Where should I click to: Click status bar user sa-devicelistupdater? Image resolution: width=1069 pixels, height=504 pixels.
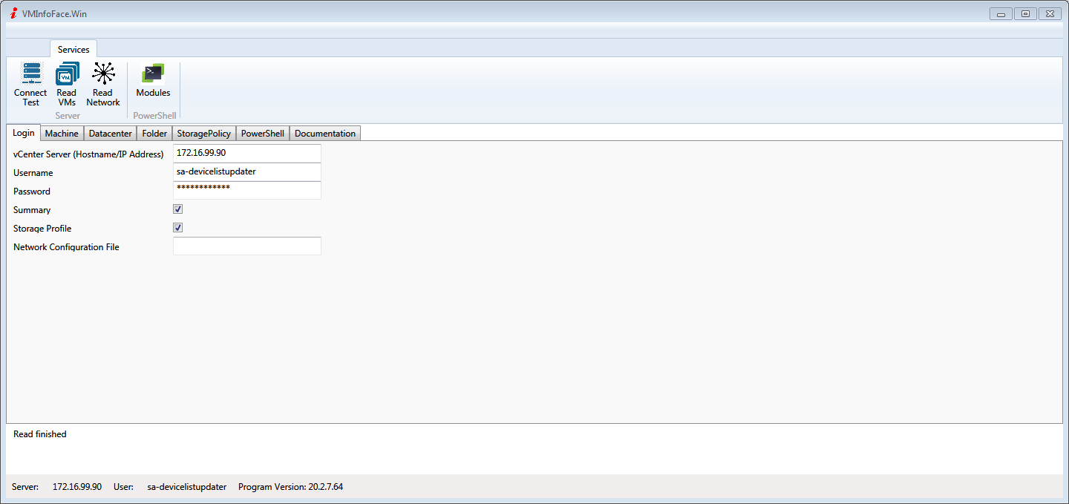pyautogui.click(x=187, y=487)
